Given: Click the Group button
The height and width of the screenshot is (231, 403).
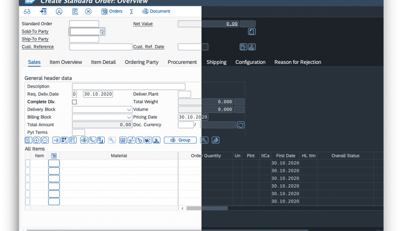Looking at the screenshot, I should coord(180,140).
